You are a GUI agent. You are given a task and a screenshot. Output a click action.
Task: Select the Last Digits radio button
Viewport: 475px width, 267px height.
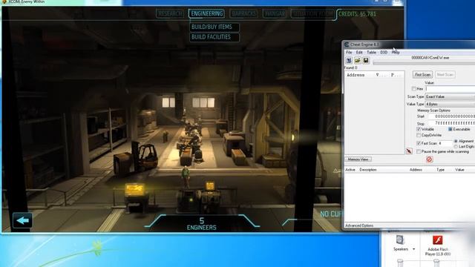point(456,147)
